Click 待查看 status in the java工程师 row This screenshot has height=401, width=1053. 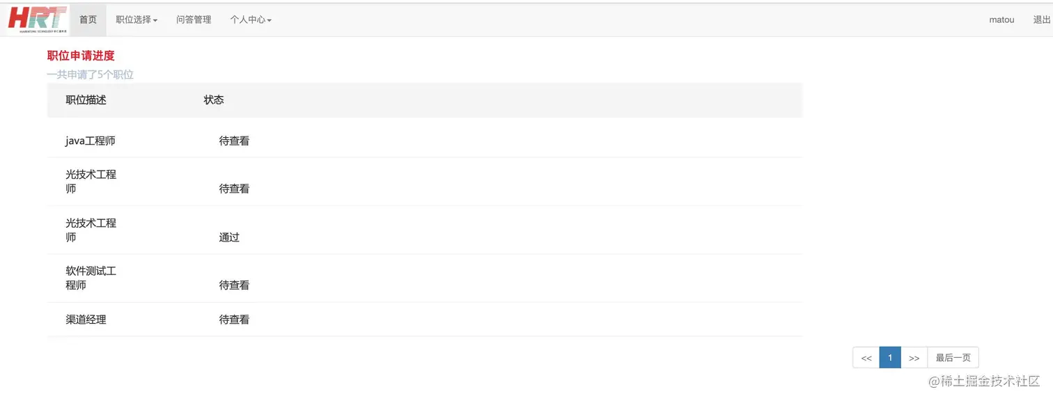234,141
